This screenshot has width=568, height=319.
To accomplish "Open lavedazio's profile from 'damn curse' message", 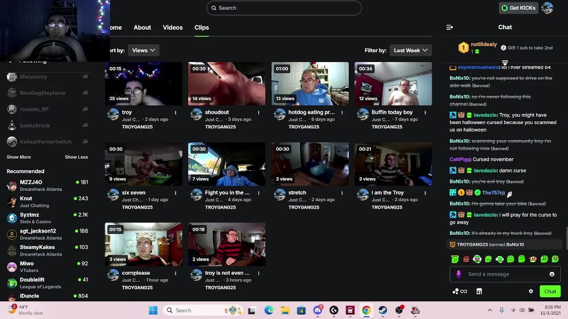I will 485,171.
